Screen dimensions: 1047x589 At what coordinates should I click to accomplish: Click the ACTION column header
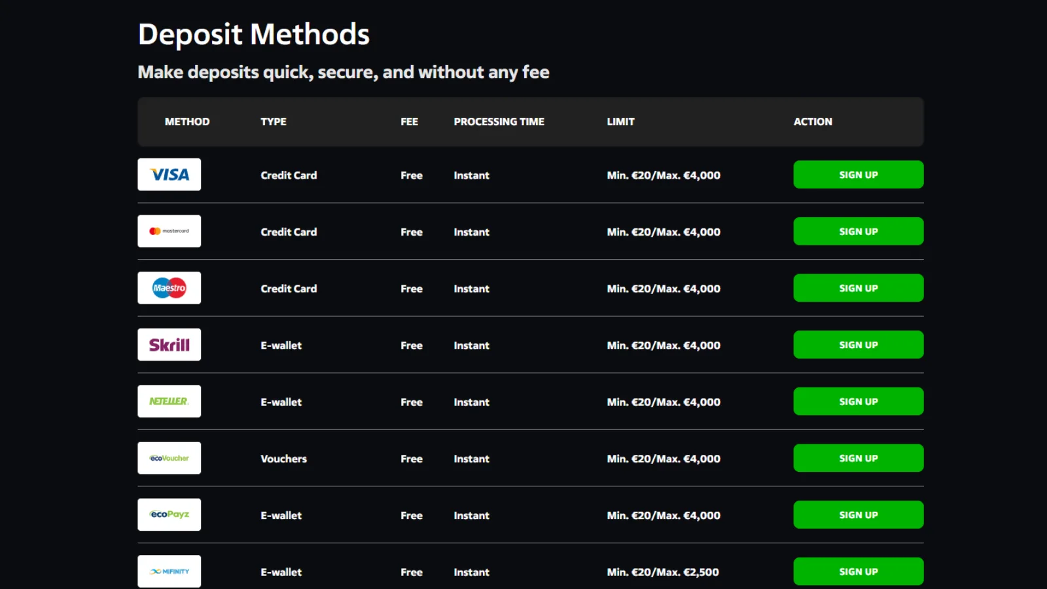pyautogui.click(x=813, y=122)
